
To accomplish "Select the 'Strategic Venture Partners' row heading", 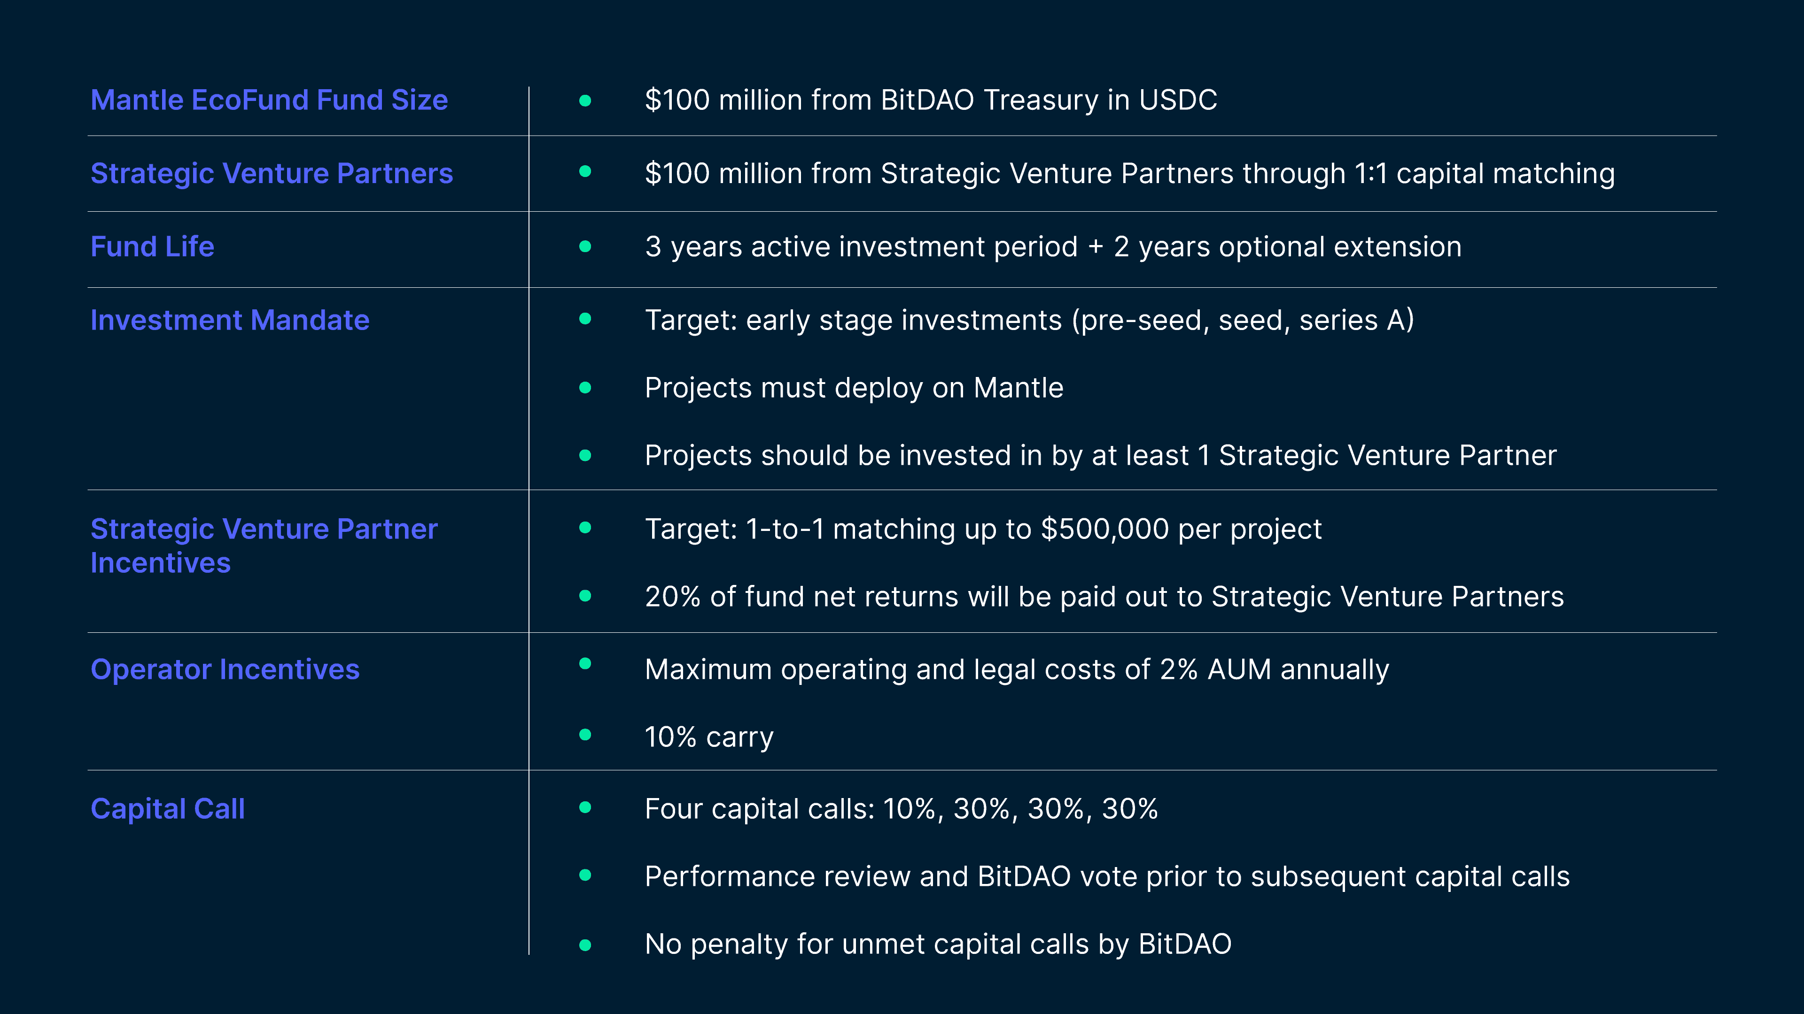I will point(272,174).
